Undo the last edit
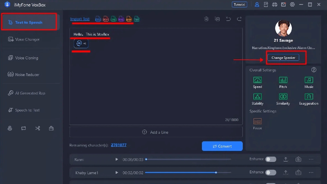The image size is (327, 184). click(x=228, y=19)
